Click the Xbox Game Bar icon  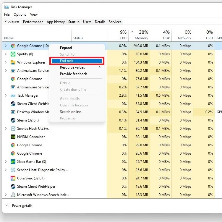click(x=13, y=162)
